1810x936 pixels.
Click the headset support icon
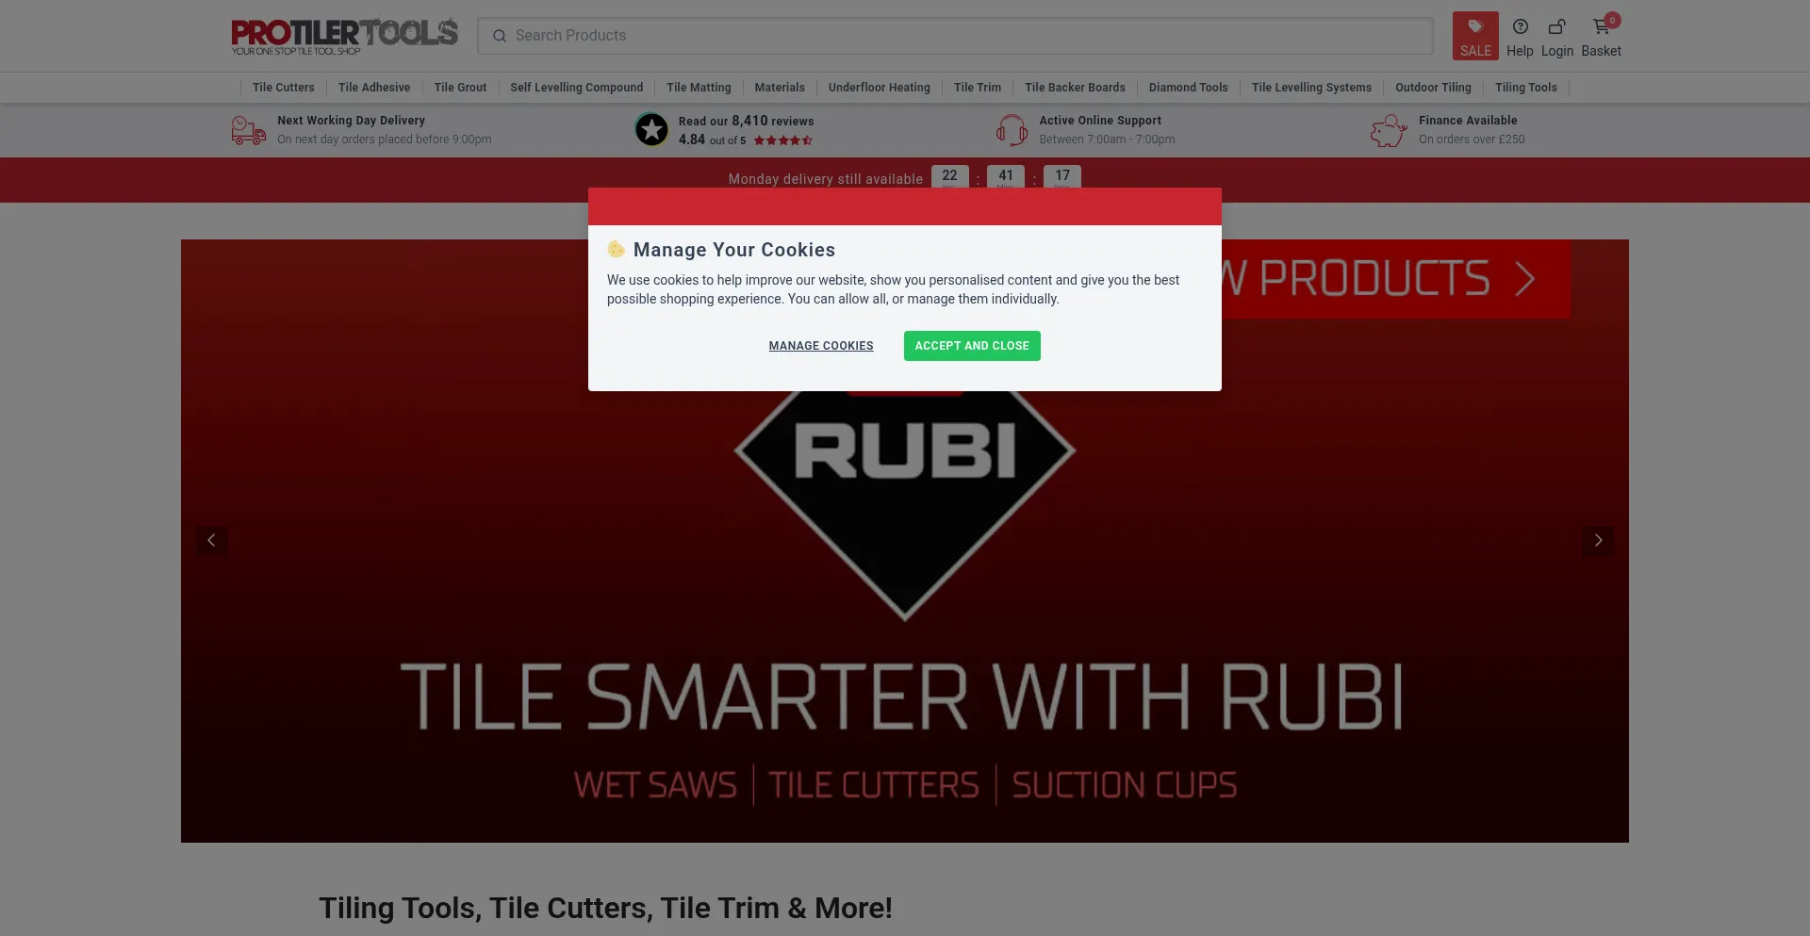(1012, 130)
